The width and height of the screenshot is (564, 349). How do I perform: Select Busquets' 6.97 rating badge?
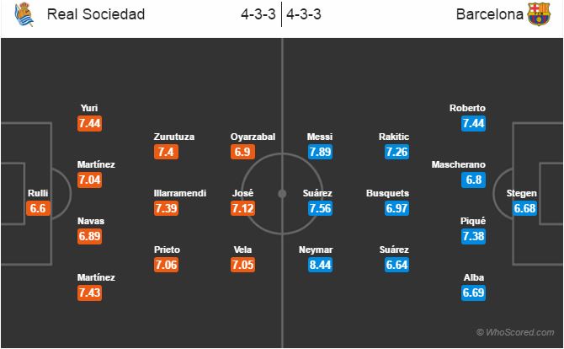point(396,208)
